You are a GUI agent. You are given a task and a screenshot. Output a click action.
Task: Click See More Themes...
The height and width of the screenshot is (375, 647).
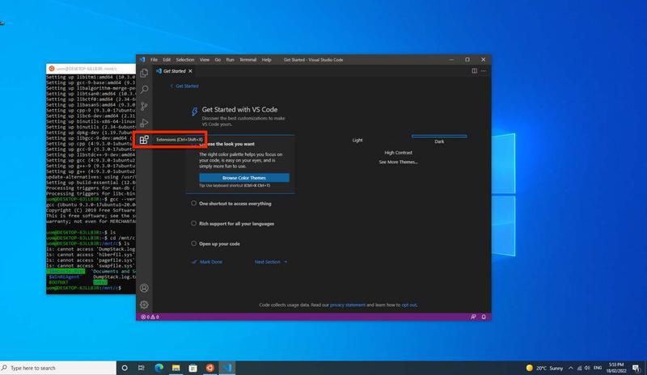398,162
